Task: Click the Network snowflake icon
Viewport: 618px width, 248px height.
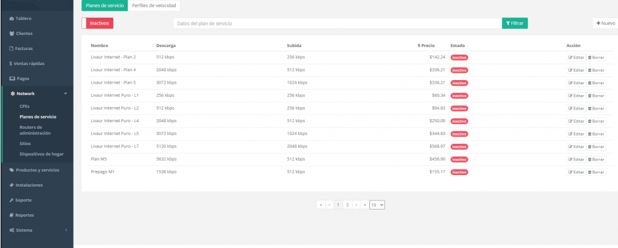Action: pyautogui.click(x=13, y=93)
